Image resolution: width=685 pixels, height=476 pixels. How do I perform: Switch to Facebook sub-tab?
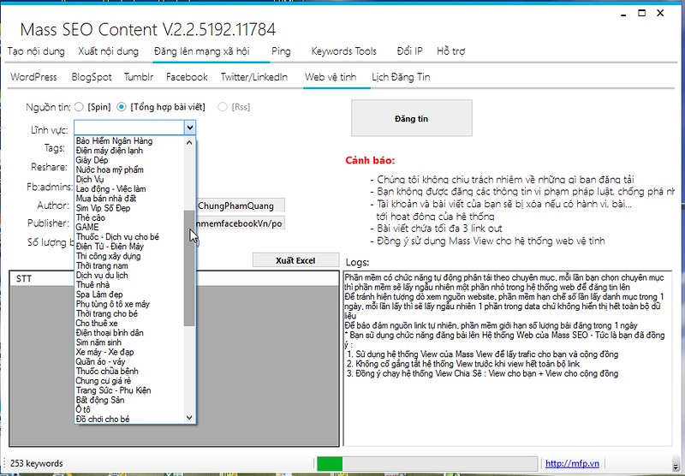(187, 77)
